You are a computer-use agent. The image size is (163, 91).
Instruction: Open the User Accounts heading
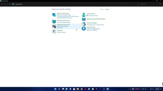(91, 14)
